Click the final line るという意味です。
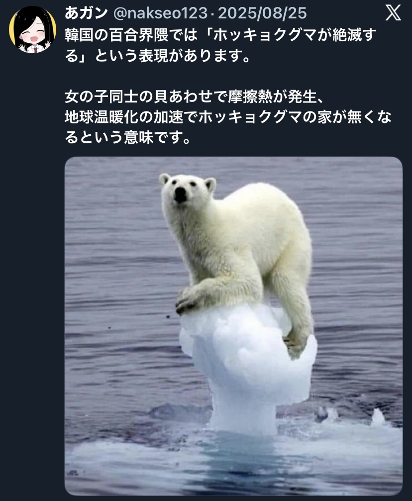 click(128, 137)
